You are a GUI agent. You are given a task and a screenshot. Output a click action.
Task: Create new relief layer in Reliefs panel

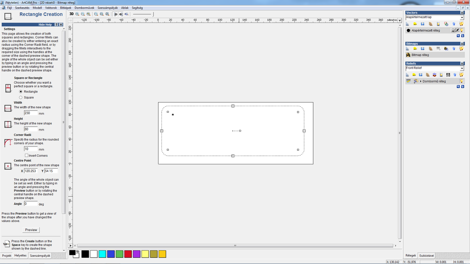(407, 75)
